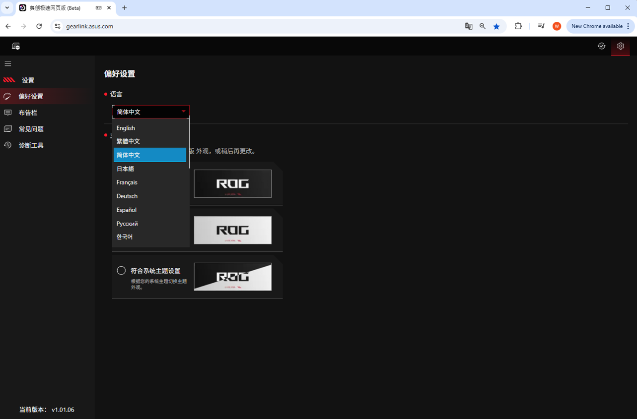Screen dimensions: 637x419
Task: Open 诊断工具 in the sidebar
Action: point(47,145)
